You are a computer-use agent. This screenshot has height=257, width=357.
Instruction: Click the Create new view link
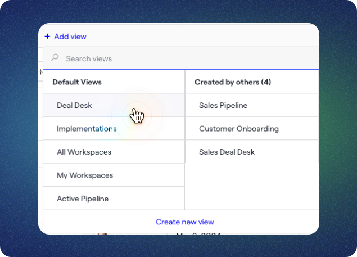point(184,222)
